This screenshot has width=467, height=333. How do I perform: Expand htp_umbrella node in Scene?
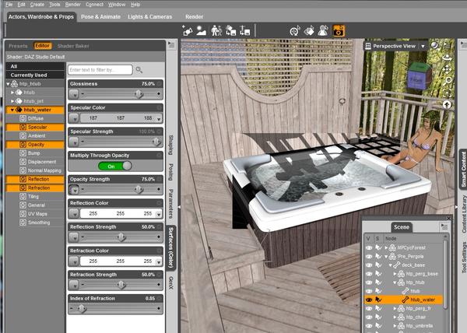[395, 326]
